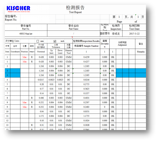
Task: Select the Nominal value 0.0215 cell
Action: coord(41,80)
